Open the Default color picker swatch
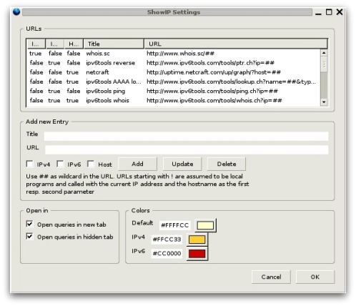Viewport: 356px width, 306px height. [205, 225]
